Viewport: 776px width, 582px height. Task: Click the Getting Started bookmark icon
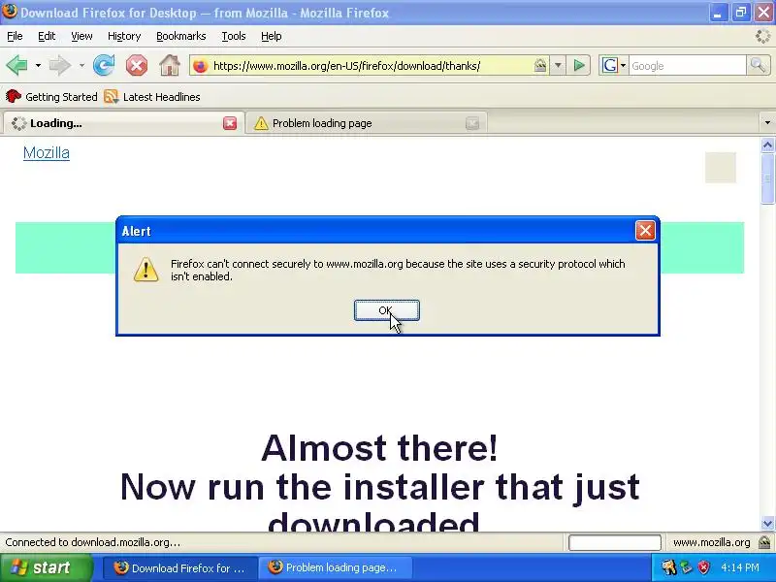[x=14, y=96]
